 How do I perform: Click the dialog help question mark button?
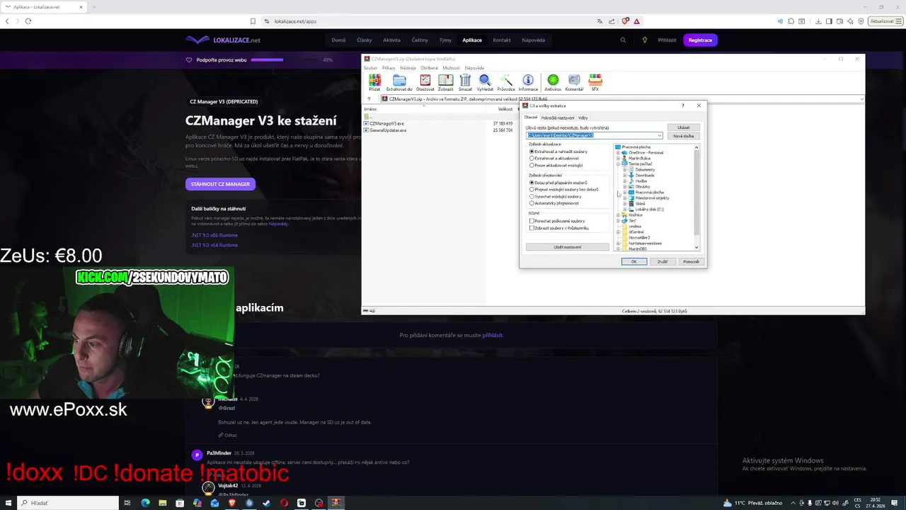click(683, 106)
